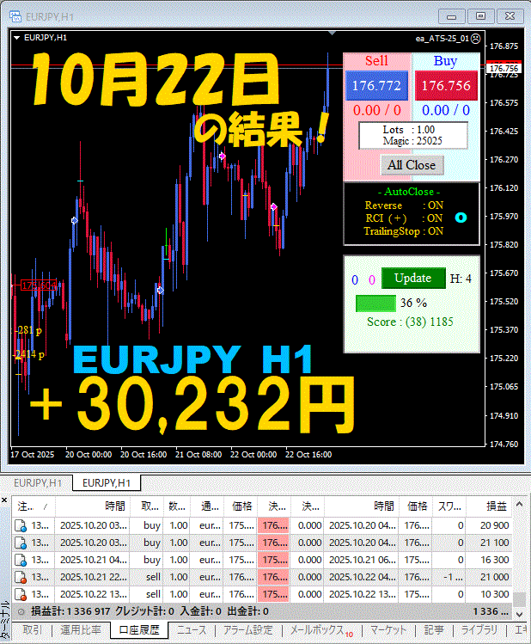This screenshot has height=644, width=531.
Task: Click the 20 900 profit cell
Action: click(x=489, y=525)
